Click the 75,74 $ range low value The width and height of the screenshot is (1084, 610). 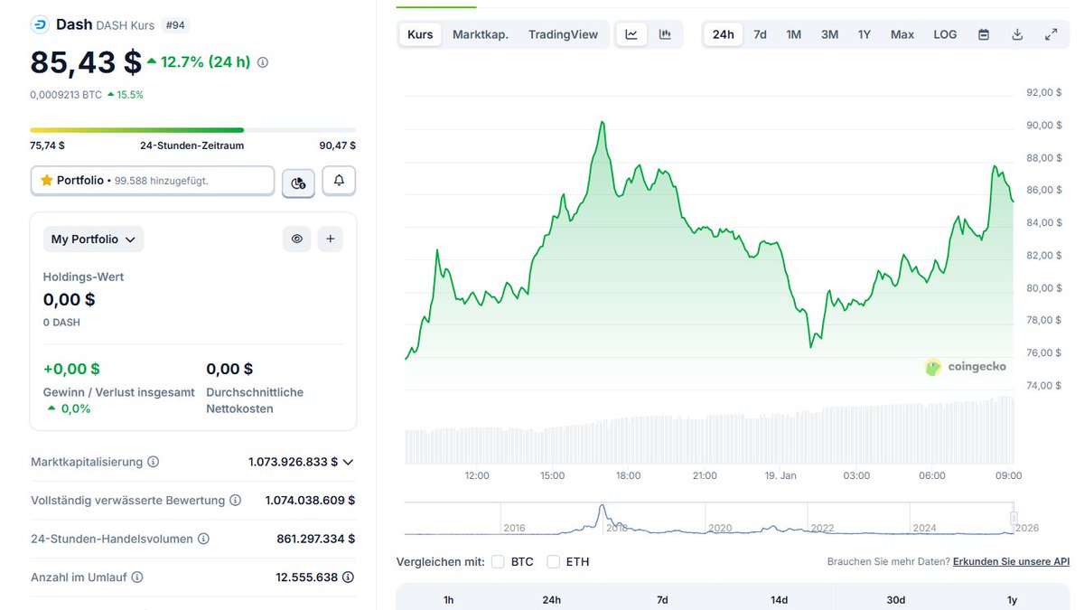47,145
